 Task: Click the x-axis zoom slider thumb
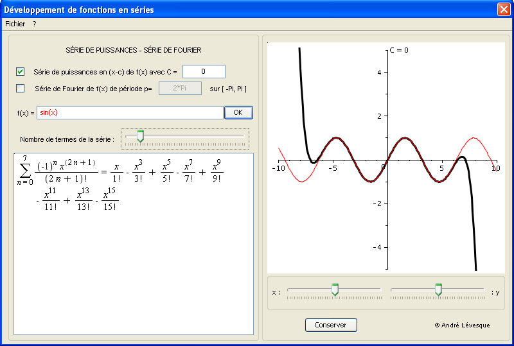click(x=335, y=290)
